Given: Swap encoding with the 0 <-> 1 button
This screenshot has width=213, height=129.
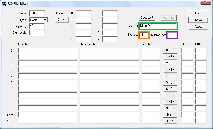Looking at the screenshot, I should [x=62, y=20].
